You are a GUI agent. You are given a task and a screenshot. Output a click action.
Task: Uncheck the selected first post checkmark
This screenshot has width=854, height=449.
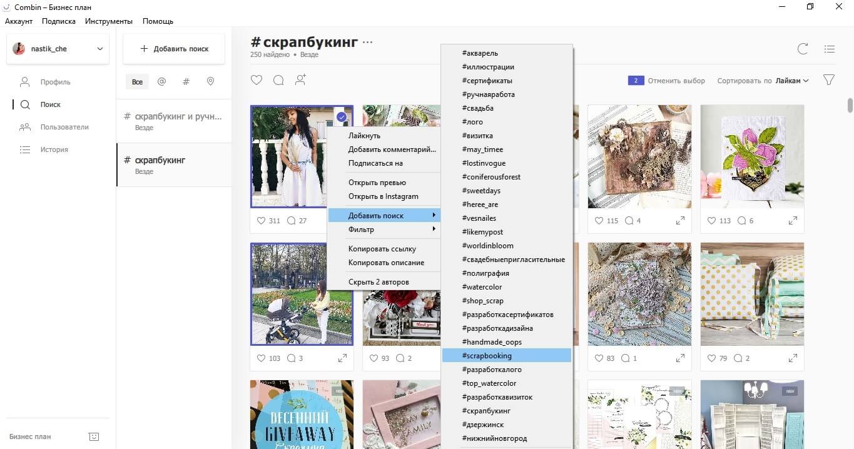[x=342, y=117]
